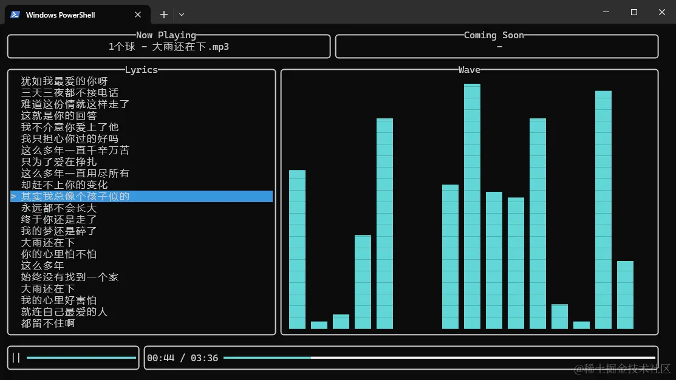The height and width of the screenshot is (380, 676).
Task: Select lyric line 难道这份情就这样走了
Action: click(x=75, y=104)
